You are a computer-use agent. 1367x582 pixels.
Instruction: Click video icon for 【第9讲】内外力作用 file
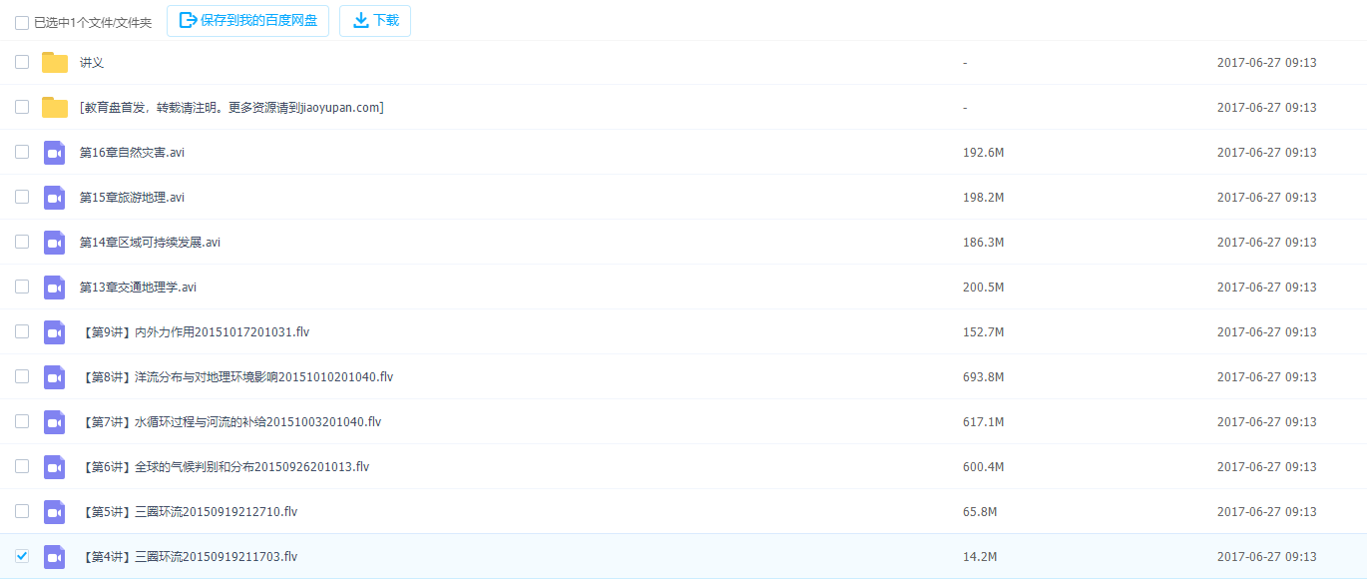pyautogui.click(x=55, y=332)
